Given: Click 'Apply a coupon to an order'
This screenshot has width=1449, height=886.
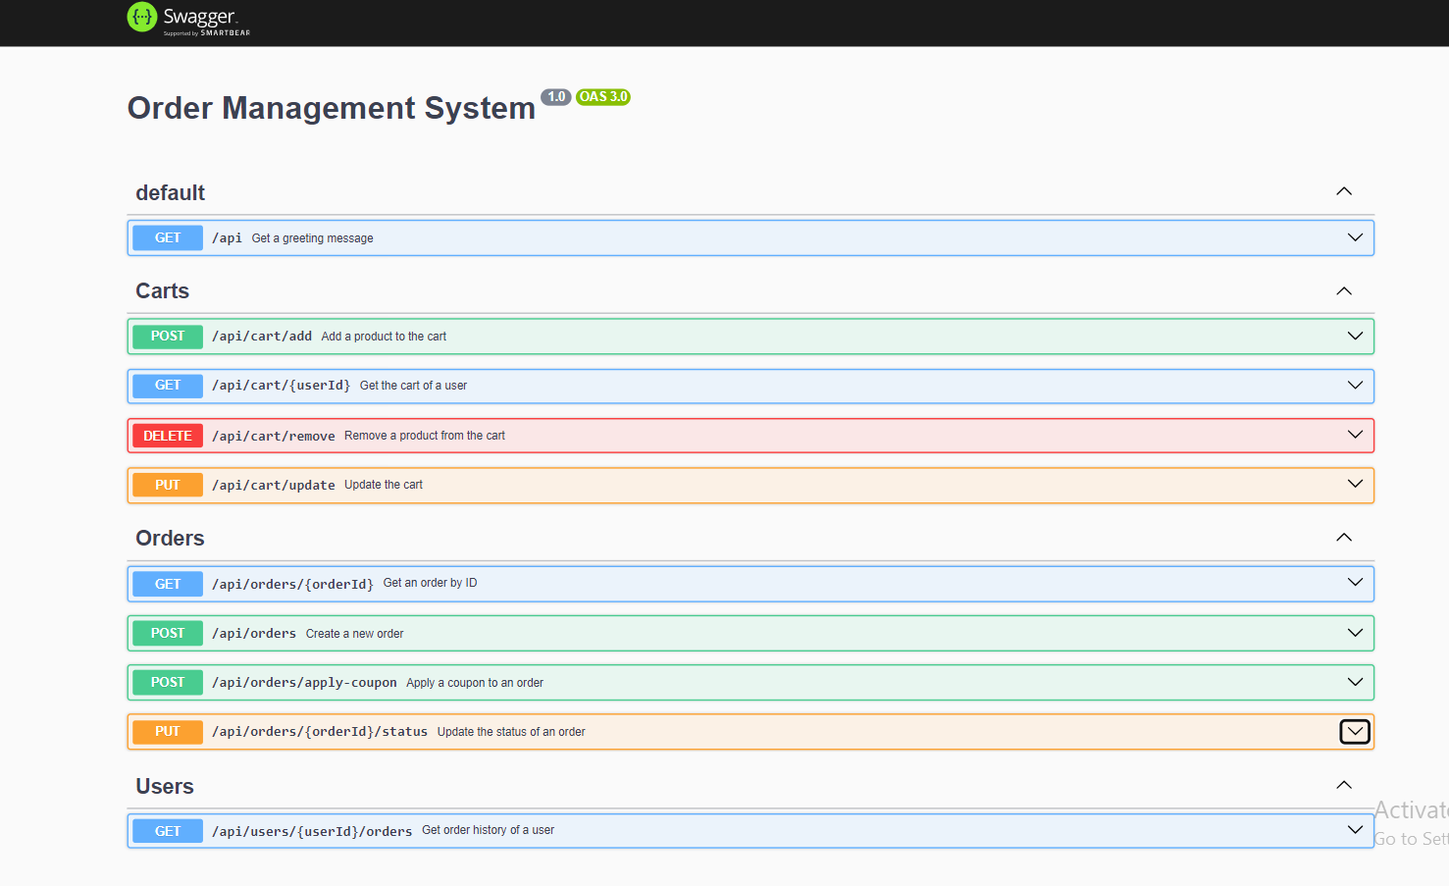Looking at the screenshot, I should coord(475,683).
